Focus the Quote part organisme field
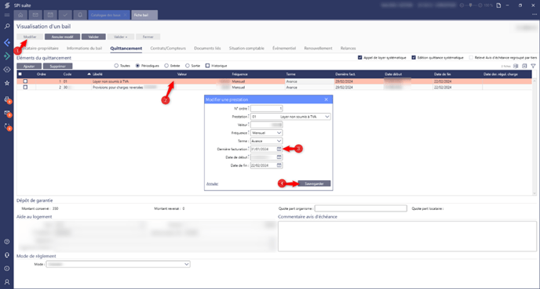Screen dimensions: 540x289 point(360,208)
